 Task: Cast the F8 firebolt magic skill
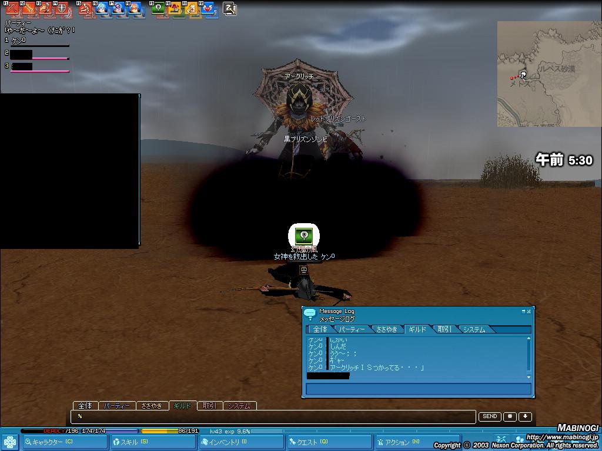135,8
